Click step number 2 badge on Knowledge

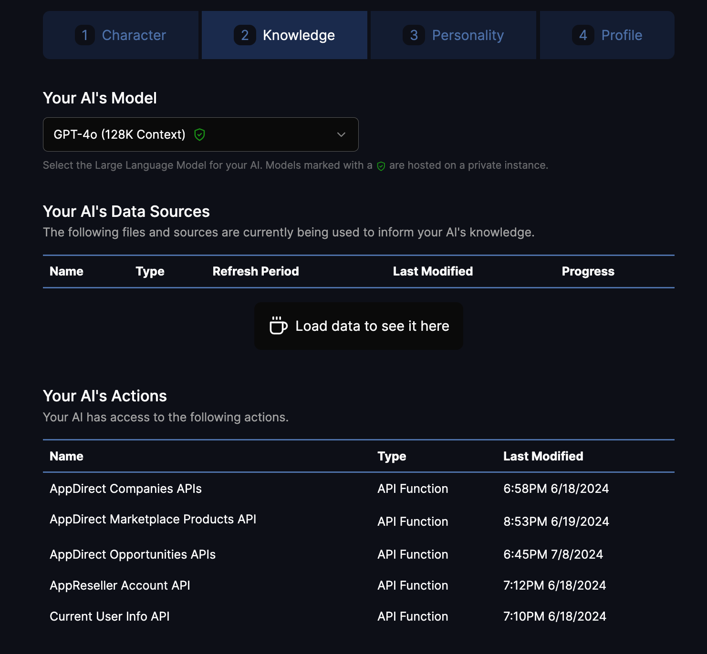(x=245, y=35)
